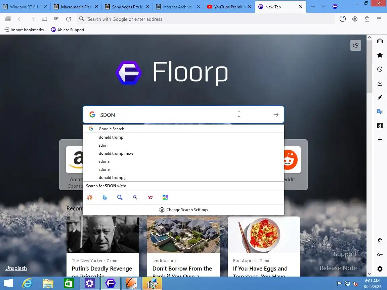The image size is (387, 290).
Task: Launch Internet Explorer from taskbar
Action: point(27,283)
